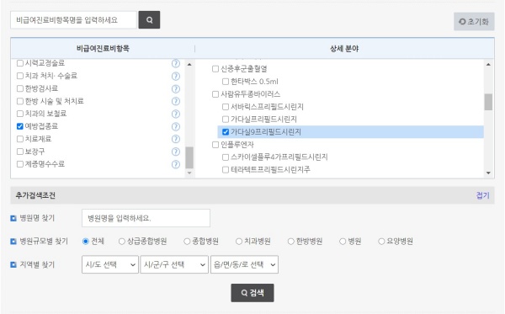Uncheck the 예방접종료 checkbox
Screen dimensions: 505x314
click(20, 126)
